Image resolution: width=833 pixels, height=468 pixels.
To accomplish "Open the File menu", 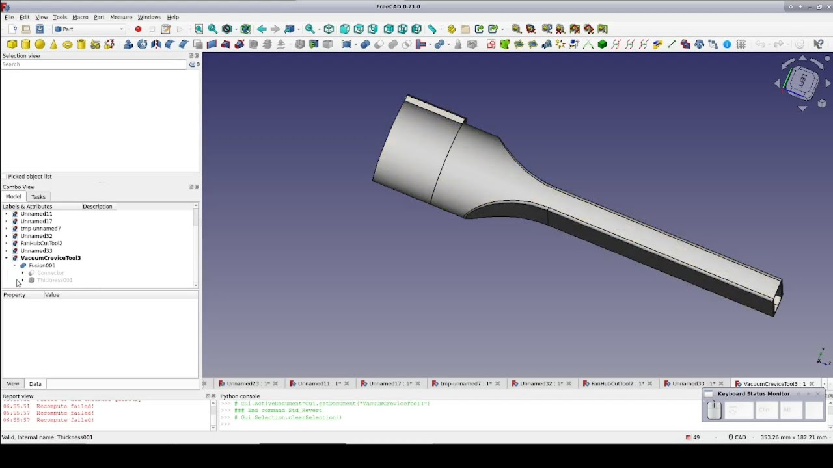I will 9,17.
